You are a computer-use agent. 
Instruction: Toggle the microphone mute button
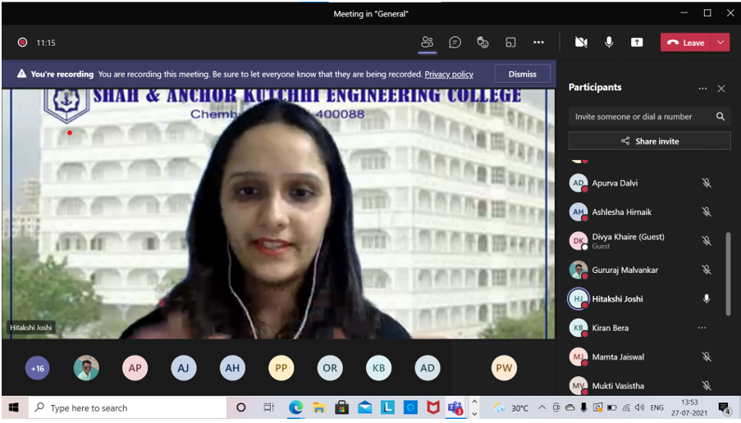click(609, 43)
